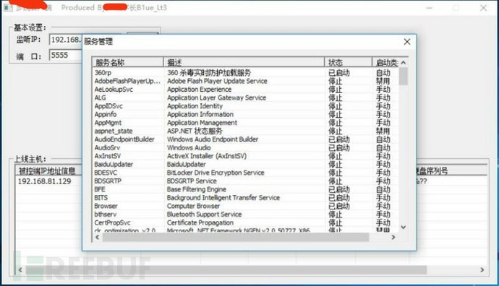
Task: Click the 启动类 column header
Action: pyautogui.click(x=385, y=62)
